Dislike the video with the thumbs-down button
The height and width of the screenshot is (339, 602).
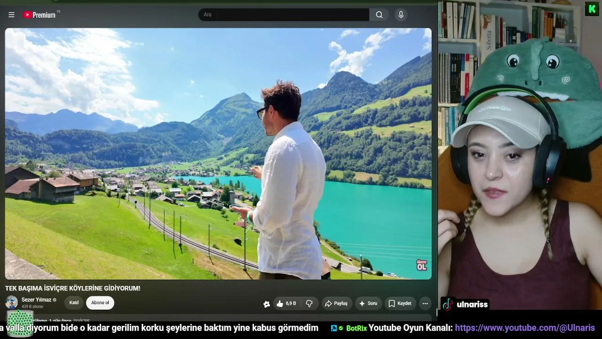[x=309, y=304]
